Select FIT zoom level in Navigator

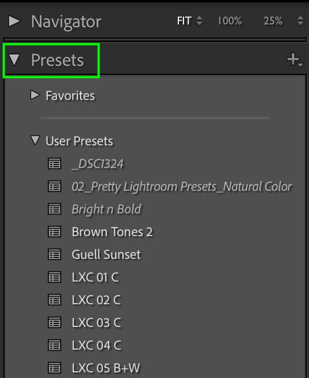pos(184,21)
